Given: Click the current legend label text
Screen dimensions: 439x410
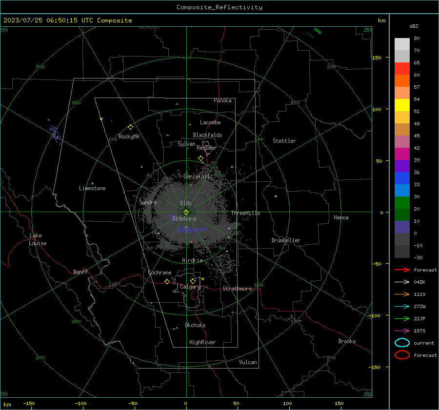Looking at the screenshot, I should coord(424,343).
